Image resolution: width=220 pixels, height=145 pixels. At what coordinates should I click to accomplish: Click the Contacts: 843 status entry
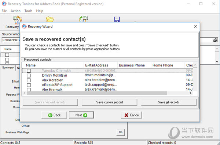tap(10, 143)
